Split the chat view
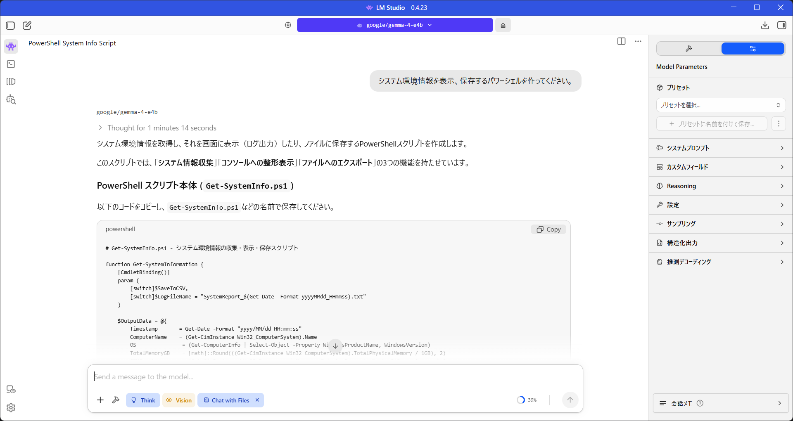The height and width of the screenshot is (421, 793). [x=621, y=41]
